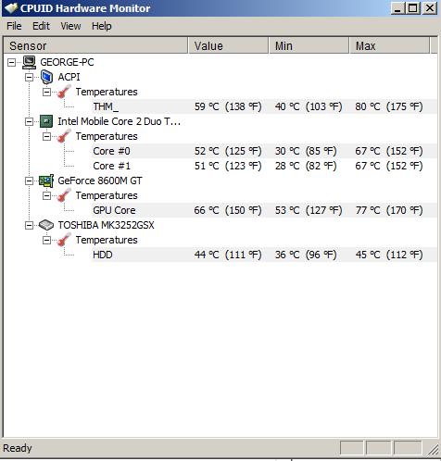Screen dimensions: 441x461
Task: Click the Value column header
Action: click(228, 46)
